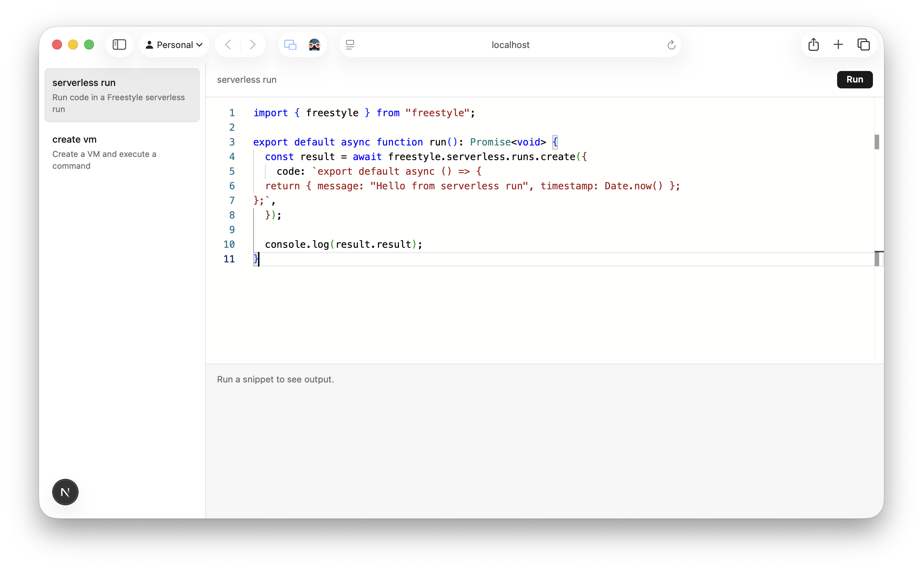Click the Promise<void> return type text
923x570 pixels.
(508, 142)
